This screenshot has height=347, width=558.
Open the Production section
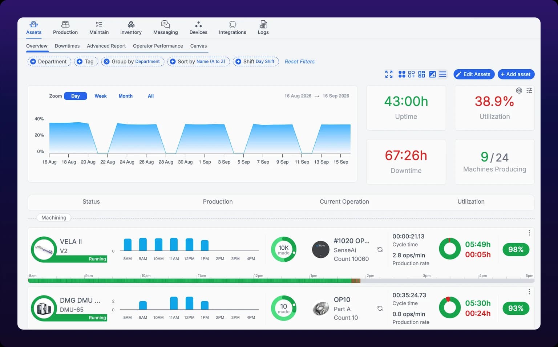tap(65, 28)
